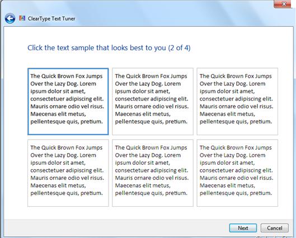Pick the last text sample in bottom row
This screenshot has width=296, height=238.
point(237,173)
